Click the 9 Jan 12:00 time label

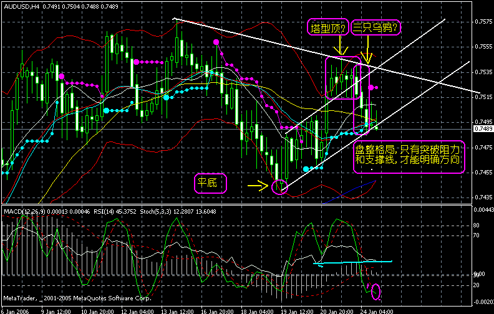tap(56, 312)
